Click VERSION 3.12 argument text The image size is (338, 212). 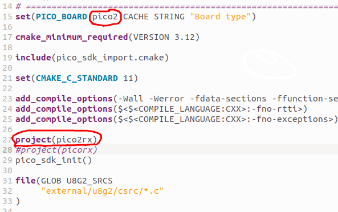[164, 37]
